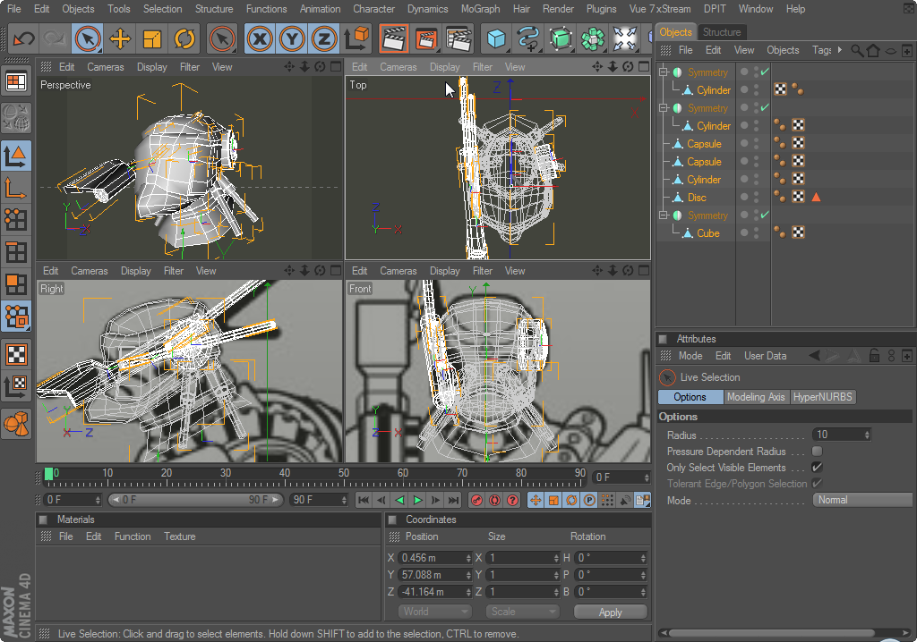
Task: Click the red question mark icon in timeline
Action: coord(513,500)
